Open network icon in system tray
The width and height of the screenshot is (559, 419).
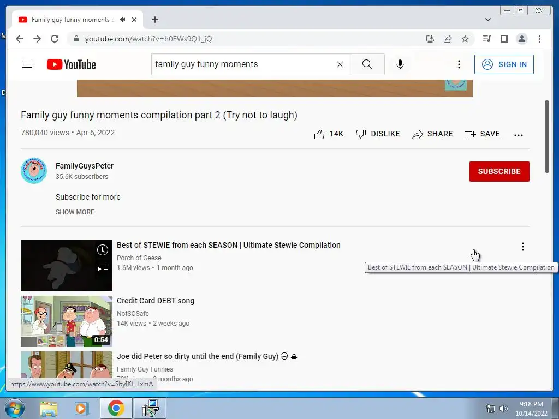pos(491,409)
